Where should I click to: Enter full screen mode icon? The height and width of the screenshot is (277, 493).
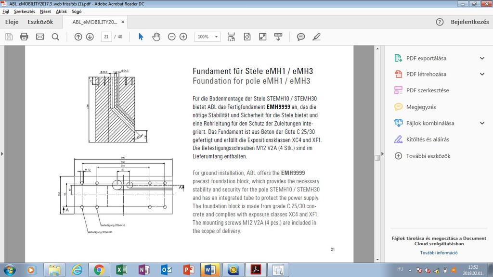click(x=262, y=37)
